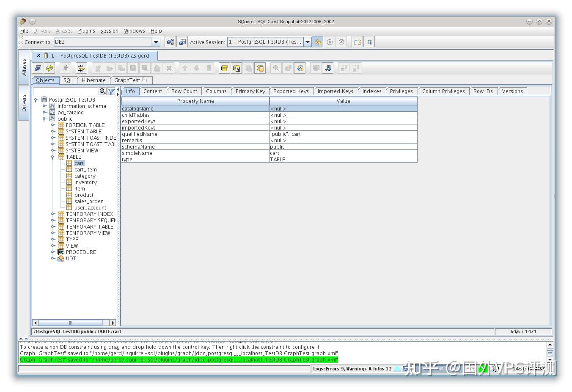Screen dimensions: 572x392
Task: Open the Connect to DB2 dropdown
Action: tap(156, 41)
